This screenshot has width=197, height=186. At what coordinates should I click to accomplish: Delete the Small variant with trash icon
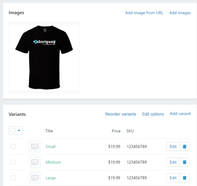pos(184,146)
